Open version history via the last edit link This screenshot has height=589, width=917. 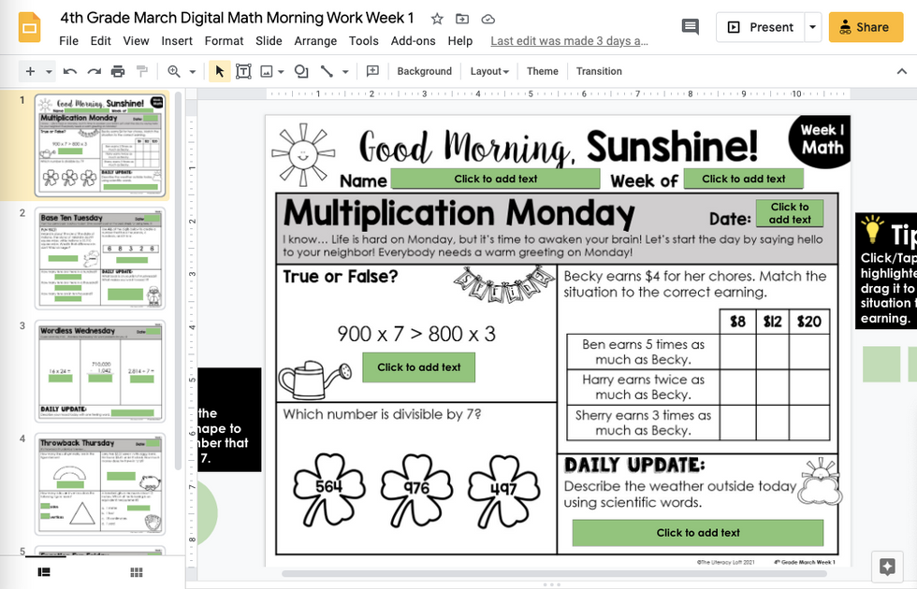tap(570, 41)
